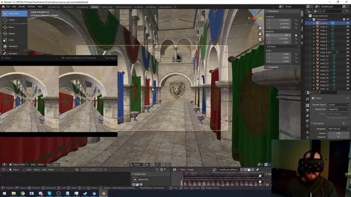The image size is (351, 197).
Task: Collapse the Active Tool panel
Action: coord(133,174)
